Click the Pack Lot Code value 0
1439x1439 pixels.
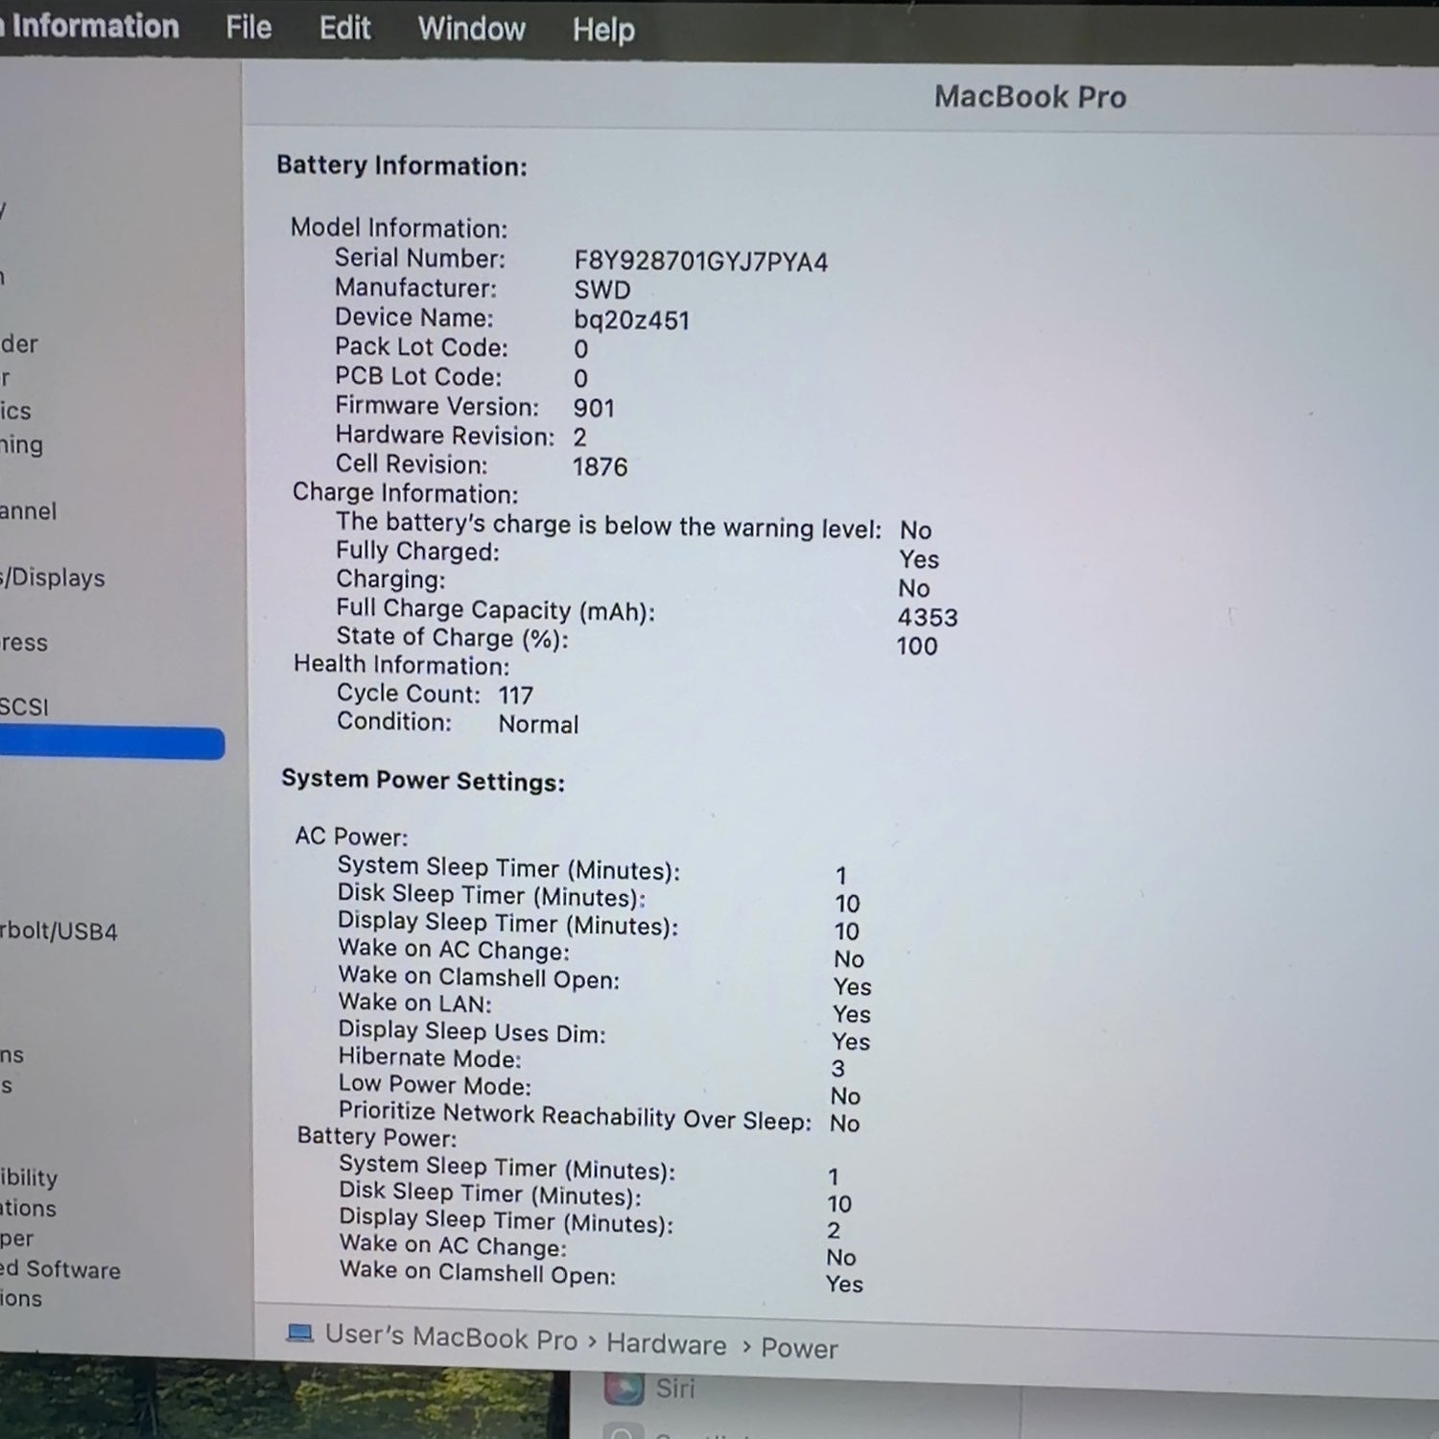(x=581, y=349)
